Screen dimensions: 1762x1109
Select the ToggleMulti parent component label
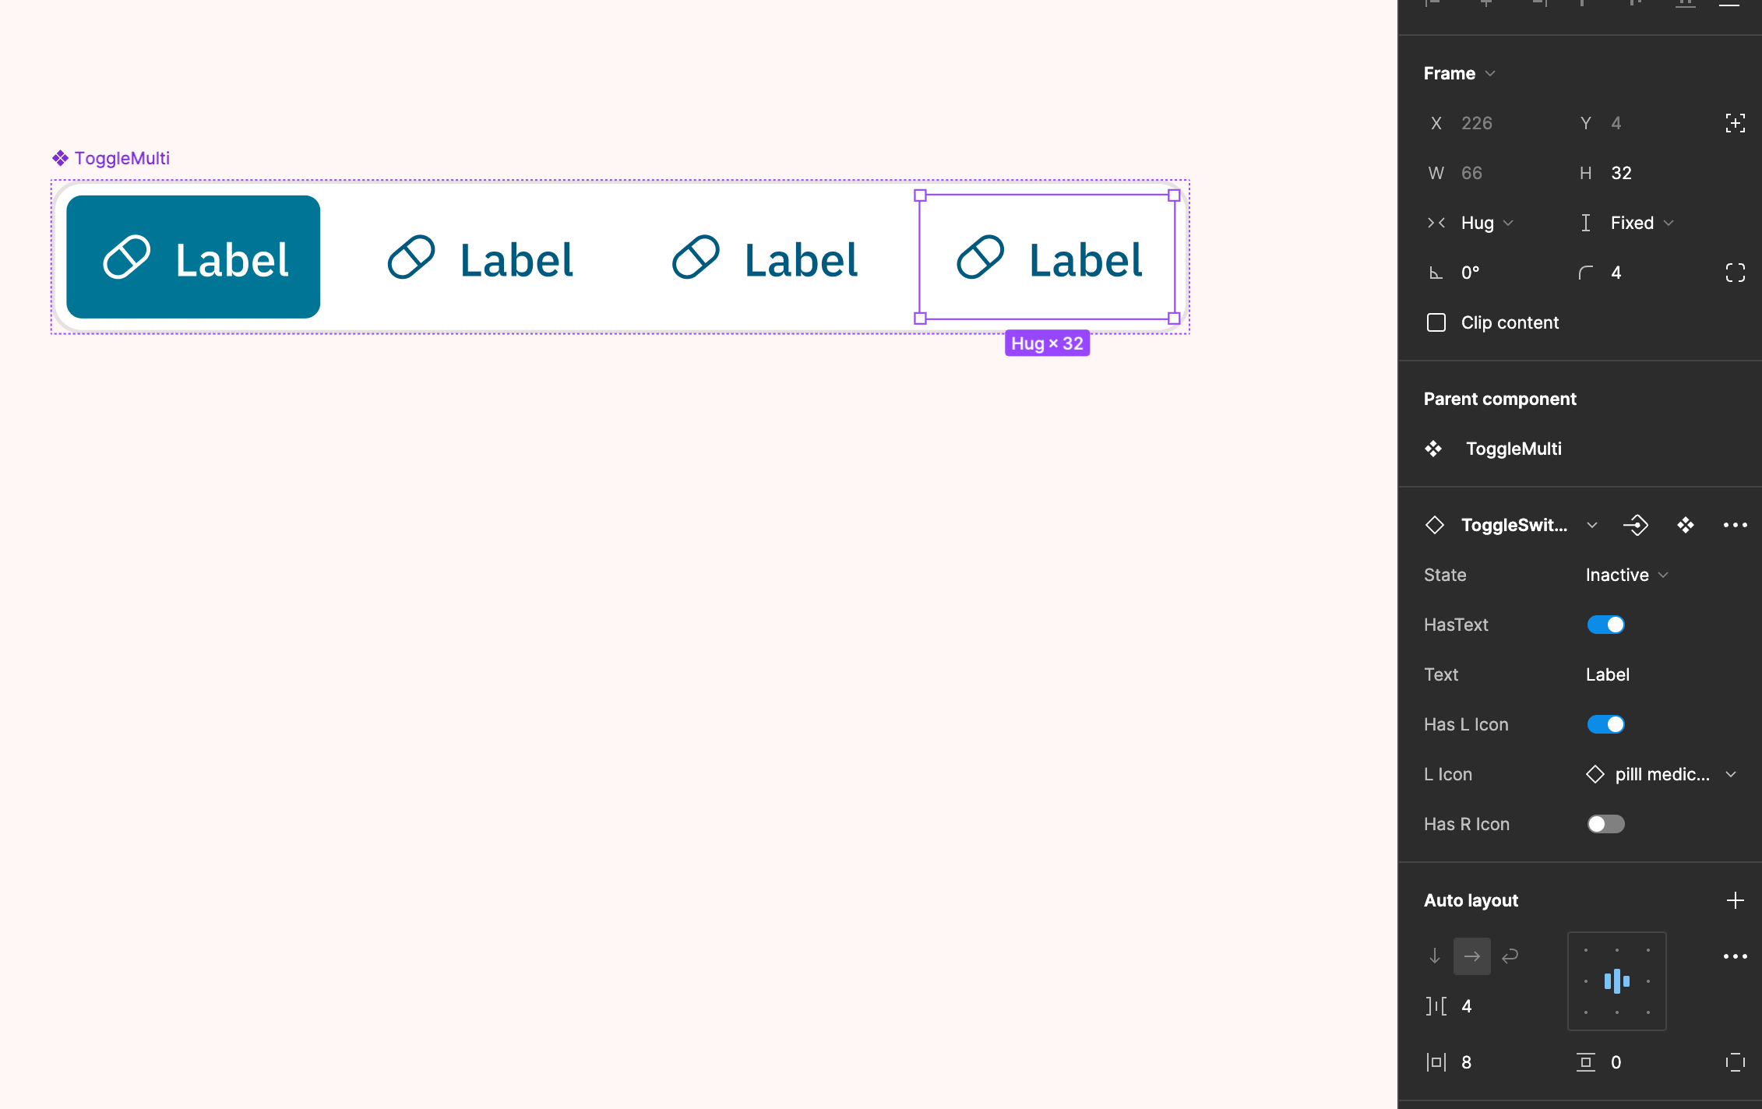click(x=1514, y=449)
